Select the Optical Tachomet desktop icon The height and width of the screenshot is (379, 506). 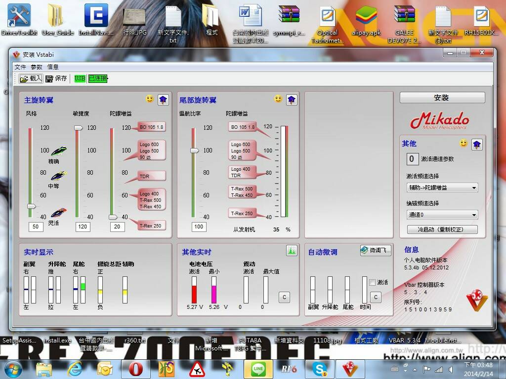tap(328, 25)
